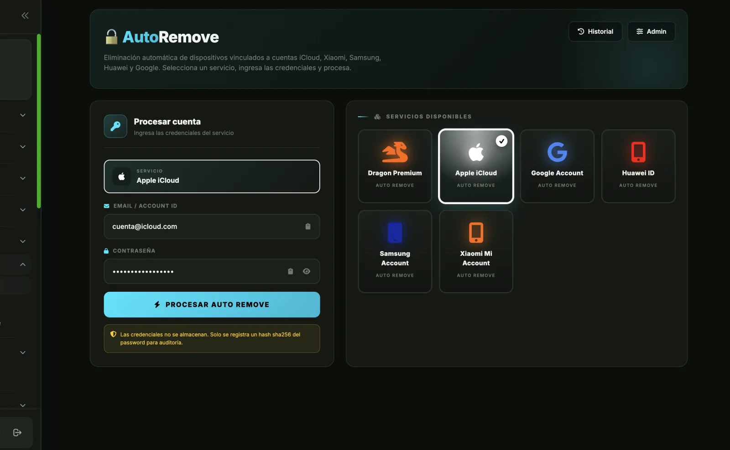Click the Google G logo icon
Image resolution: width=730 pixels, height=450 pixels.
557,152
